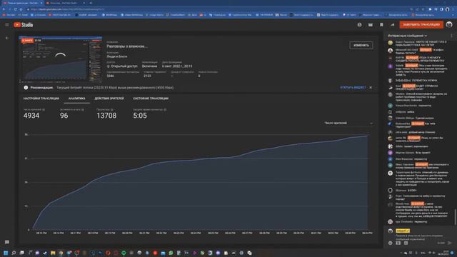Click help icon next to 13708 views label
The width and height of the screenshot is (457, 257).
click(112, 109)
